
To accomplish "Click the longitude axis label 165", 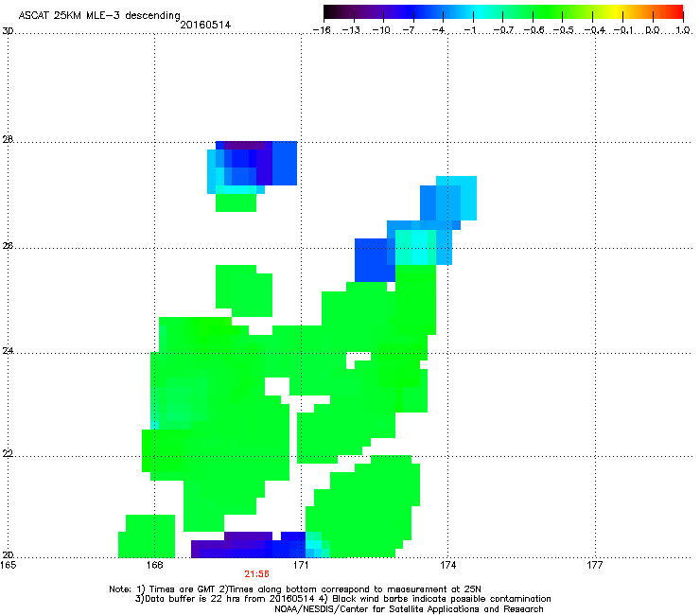I will click(8, 565).
